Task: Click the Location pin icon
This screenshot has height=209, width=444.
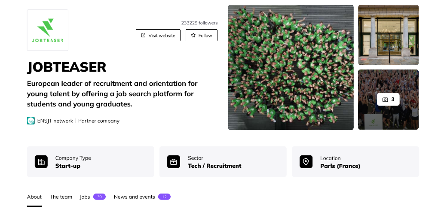Action: point(306,162)
